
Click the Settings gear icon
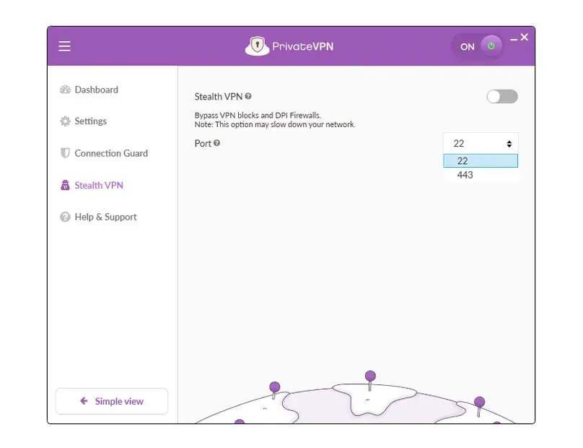[x=65, y=121]
